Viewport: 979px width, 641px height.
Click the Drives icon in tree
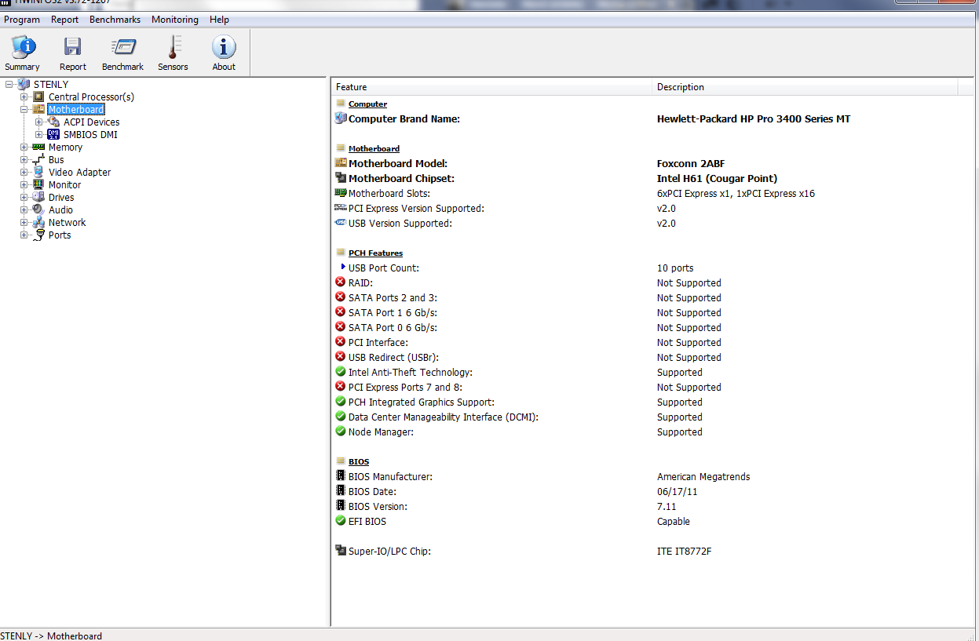coord(38,197)
